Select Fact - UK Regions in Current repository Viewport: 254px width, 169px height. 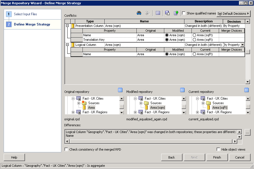pyautogui.click(x=219, y=112)
